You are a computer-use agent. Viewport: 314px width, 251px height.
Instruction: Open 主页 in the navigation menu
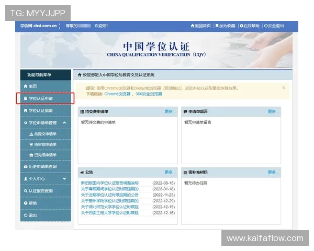pos(46,86)
